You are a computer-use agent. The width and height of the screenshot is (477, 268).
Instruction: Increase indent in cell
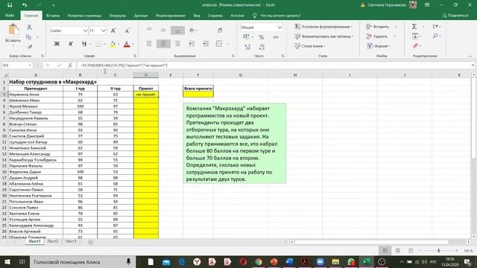206,44
